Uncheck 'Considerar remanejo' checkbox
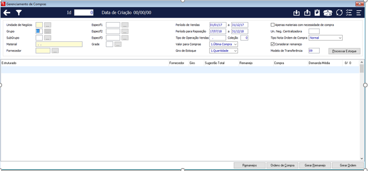This screenshot has width=368, height=171. 272,44
